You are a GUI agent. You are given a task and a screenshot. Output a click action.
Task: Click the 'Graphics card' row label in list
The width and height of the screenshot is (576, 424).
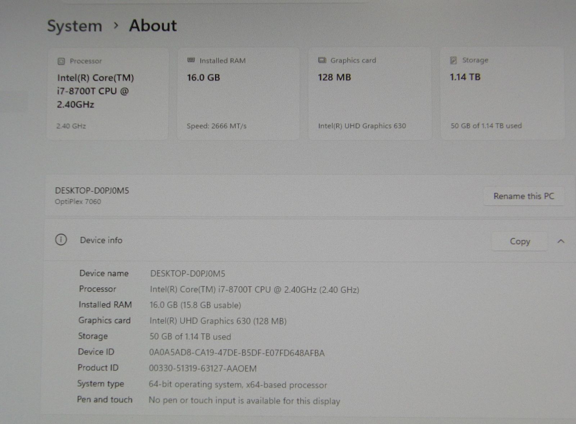(x=104, y=320)
